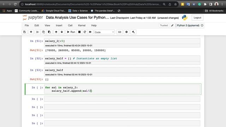Open the Kernel menu
The height and width of the screenshot is (127, 226).
[82, 25]
